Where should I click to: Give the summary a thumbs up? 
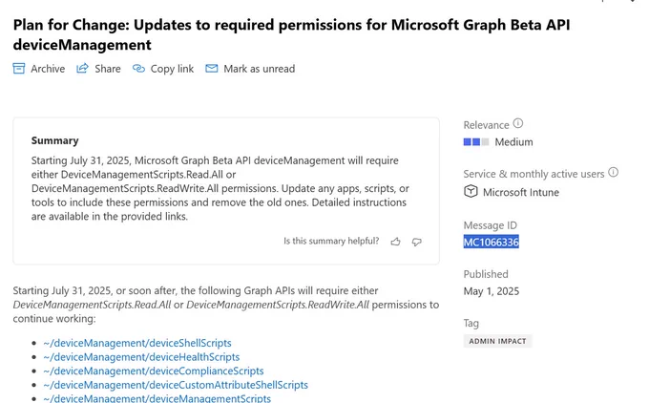coord(396,242)
